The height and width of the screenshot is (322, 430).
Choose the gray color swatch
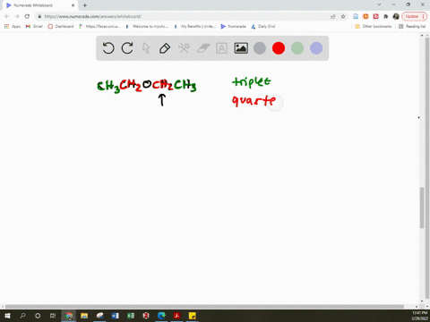[x=260, y=48]
